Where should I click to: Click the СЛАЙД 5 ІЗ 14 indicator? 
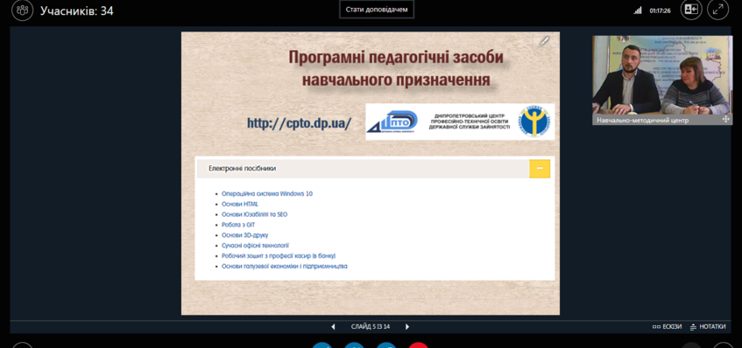[x=371, y=327]
